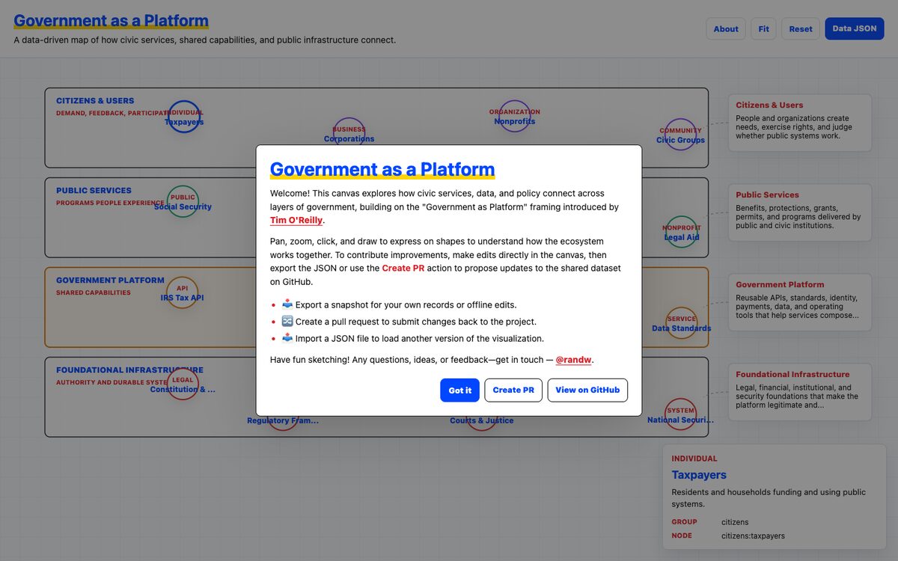Select the Social Security public node
898x561 pixels.
pyautogui.click(x=183, y=202)
